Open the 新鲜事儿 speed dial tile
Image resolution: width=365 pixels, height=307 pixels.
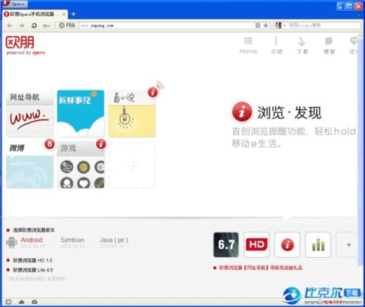[x=81, y=114]
